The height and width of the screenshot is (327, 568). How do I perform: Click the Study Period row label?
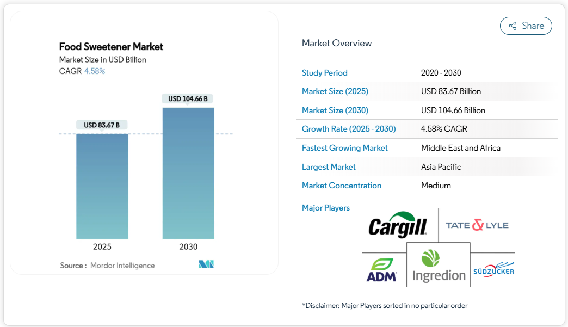(x=324, y=73)
